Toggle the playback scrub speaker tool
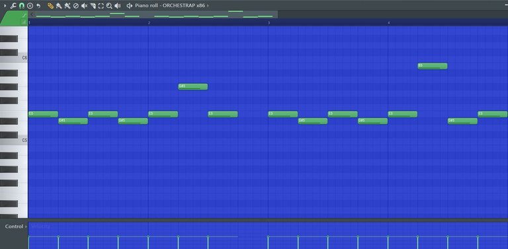The height and width of the screenshot is (249, 508). pos(118,5)
